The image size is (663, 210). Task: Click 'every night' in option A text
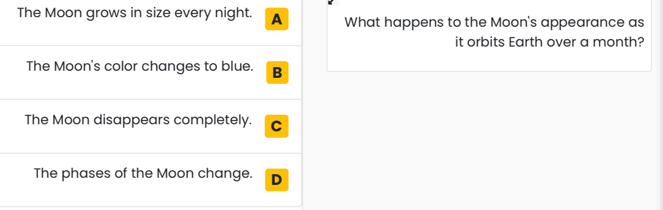[213, 13]
